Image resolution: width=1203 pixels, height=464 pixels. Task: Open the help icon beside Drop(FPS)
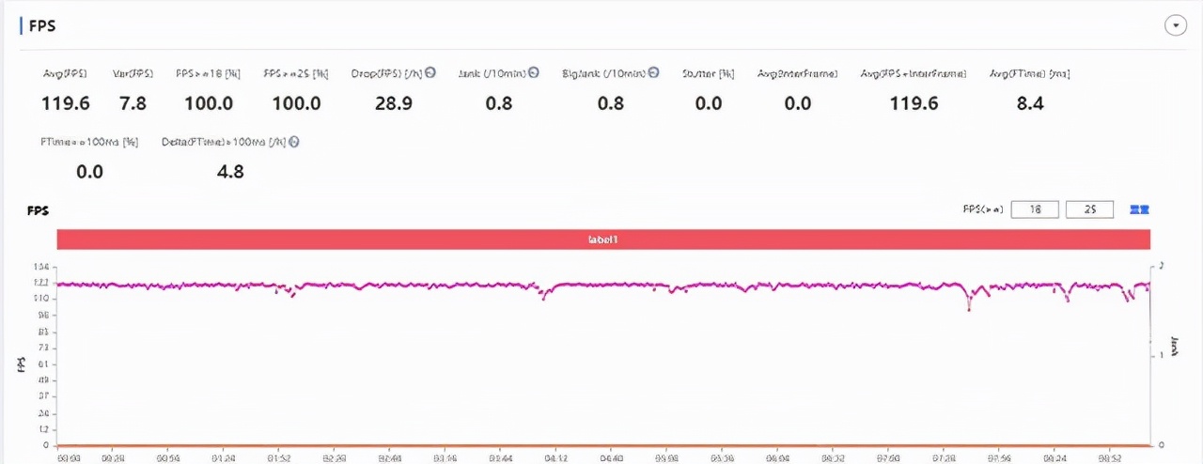click(430, 72)
